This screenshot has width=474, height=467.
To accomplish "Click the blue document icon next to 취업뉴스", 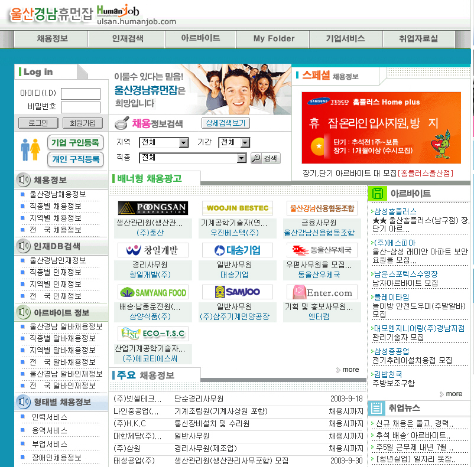I will (x=376, y=408).
